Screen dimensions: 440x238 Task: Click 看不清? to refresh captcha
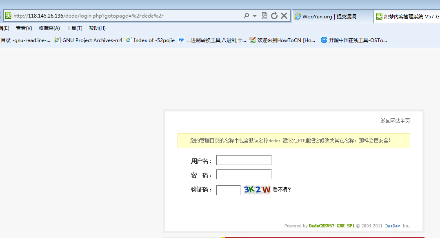tap(282, 190)
